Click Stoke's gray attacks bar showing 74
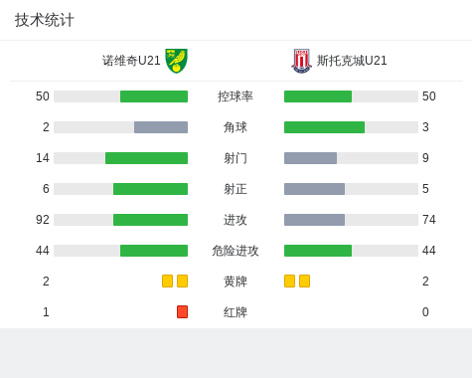The height and width of the screenshot is (378, 472). 314,220
